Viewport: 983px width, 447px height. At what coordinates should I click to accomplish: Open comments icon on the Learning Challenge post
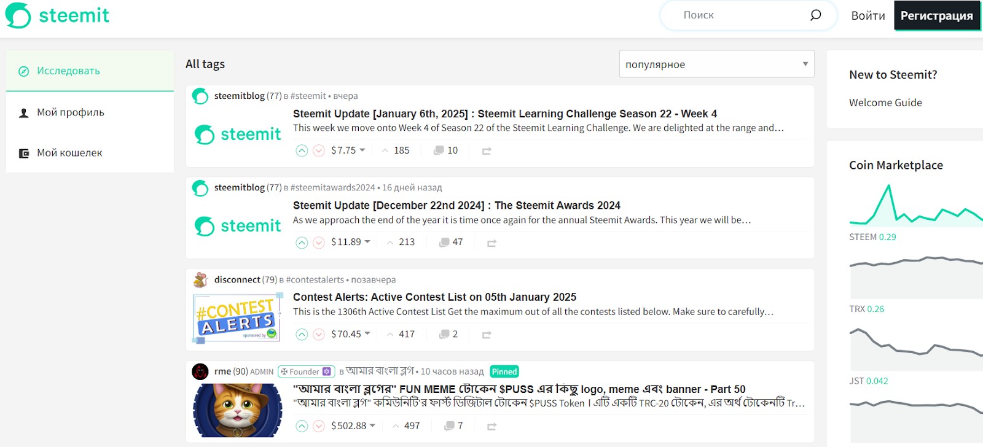(439, 150)
